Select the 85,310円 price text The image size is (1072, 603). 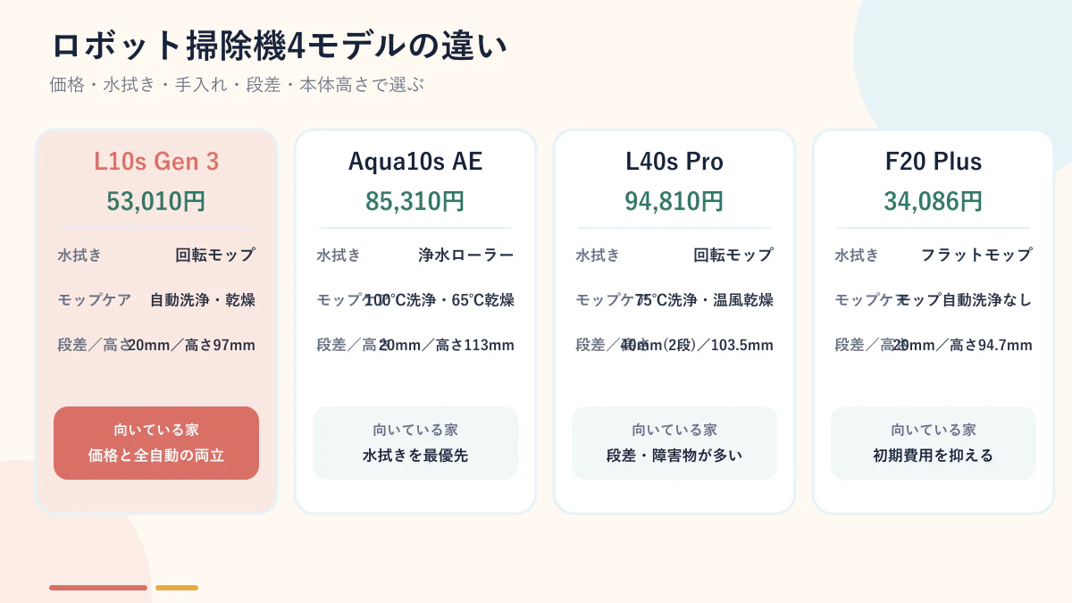pyautogui.click(x=415, y=202)
